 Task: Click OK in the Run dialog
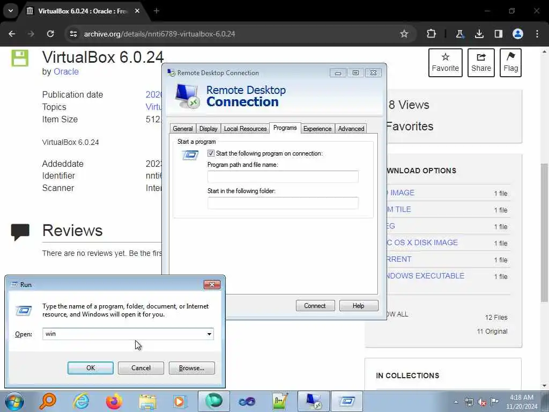(90, 368)
